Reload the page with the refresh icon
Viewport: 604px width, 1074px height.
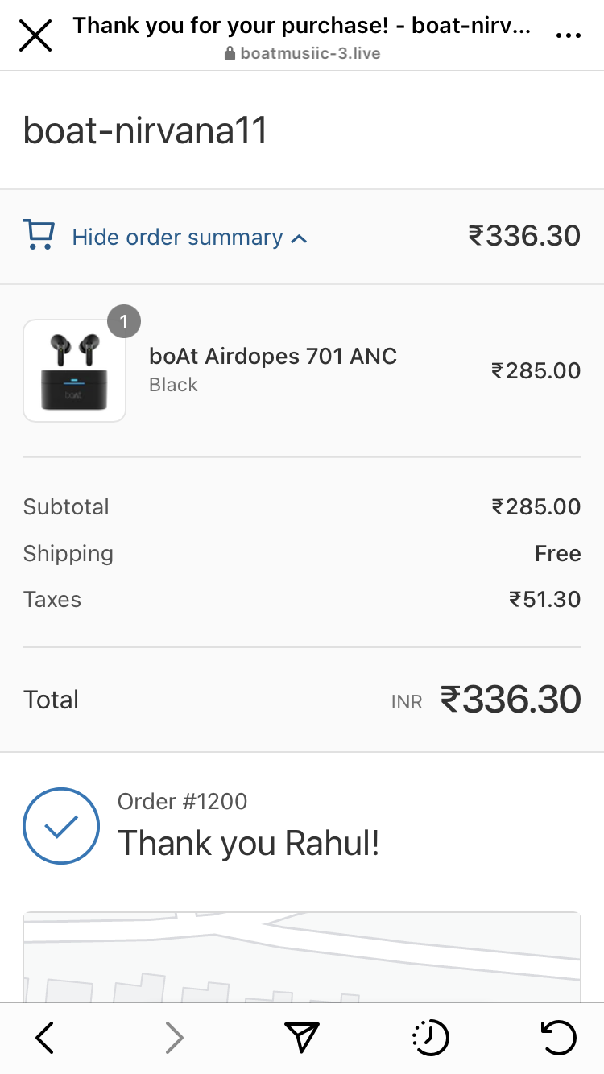tap(558, 1038)
